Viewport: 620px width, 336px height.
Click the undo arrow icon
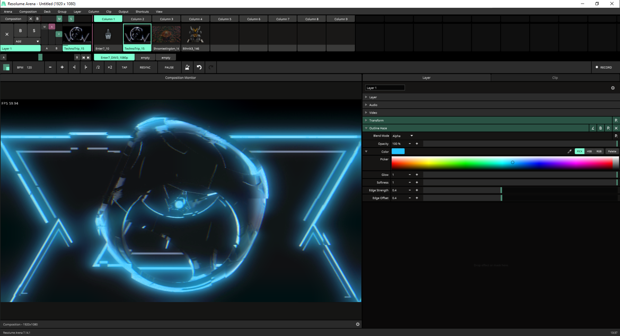tap(199, 67)
